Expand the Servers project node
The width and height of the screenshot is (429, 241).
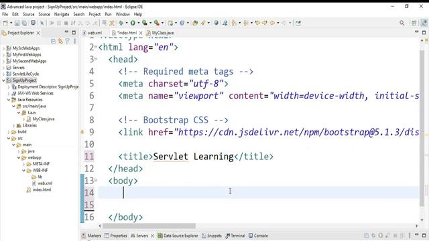click(x=3, y=68)
